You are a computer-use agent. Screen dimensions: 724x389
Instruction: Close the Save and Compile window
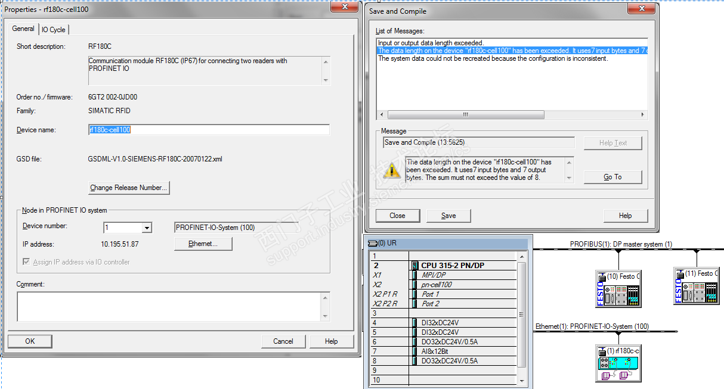pos(642,8)
